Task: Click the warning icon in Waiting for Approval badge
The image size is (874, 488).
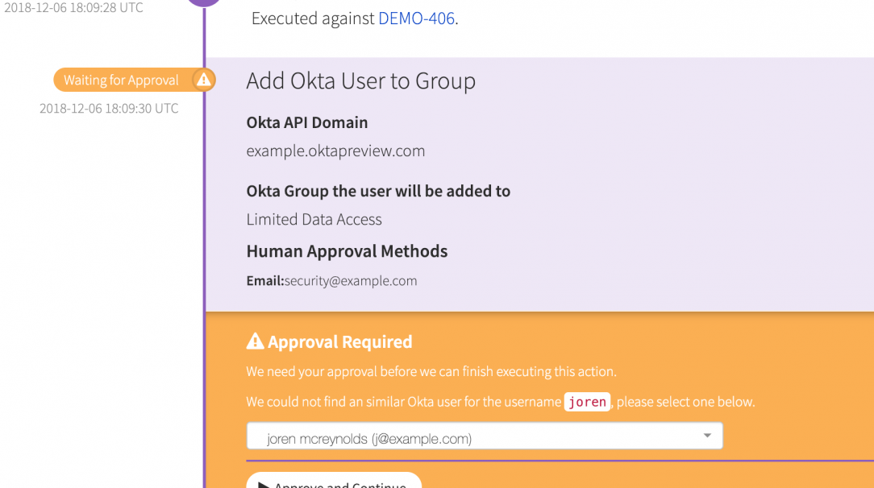Action: tap(204, 80)
